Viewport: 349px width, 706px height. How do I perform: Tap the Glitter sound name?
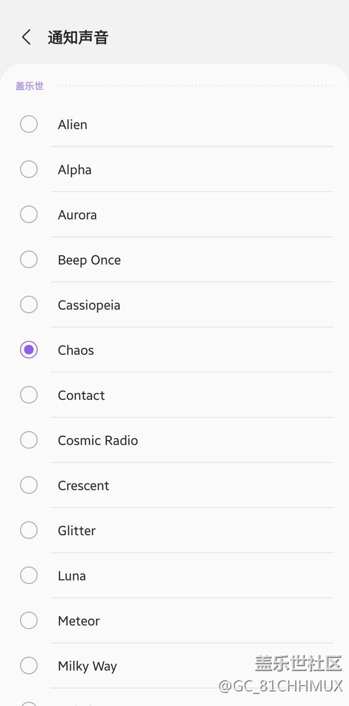pyautogui.click(x=77, y=531)
